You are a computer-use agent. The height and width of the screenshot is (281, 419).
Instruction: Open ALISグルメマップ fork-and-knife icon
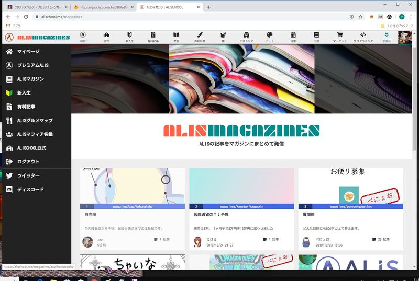pos(9,121)
